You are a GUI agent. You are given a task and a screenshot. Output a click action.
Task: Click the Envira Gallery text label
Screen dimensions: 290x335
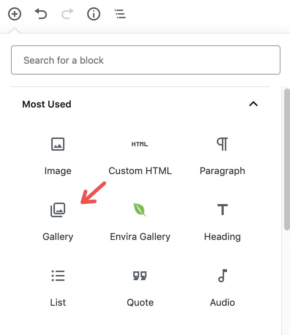pos(140,237)
